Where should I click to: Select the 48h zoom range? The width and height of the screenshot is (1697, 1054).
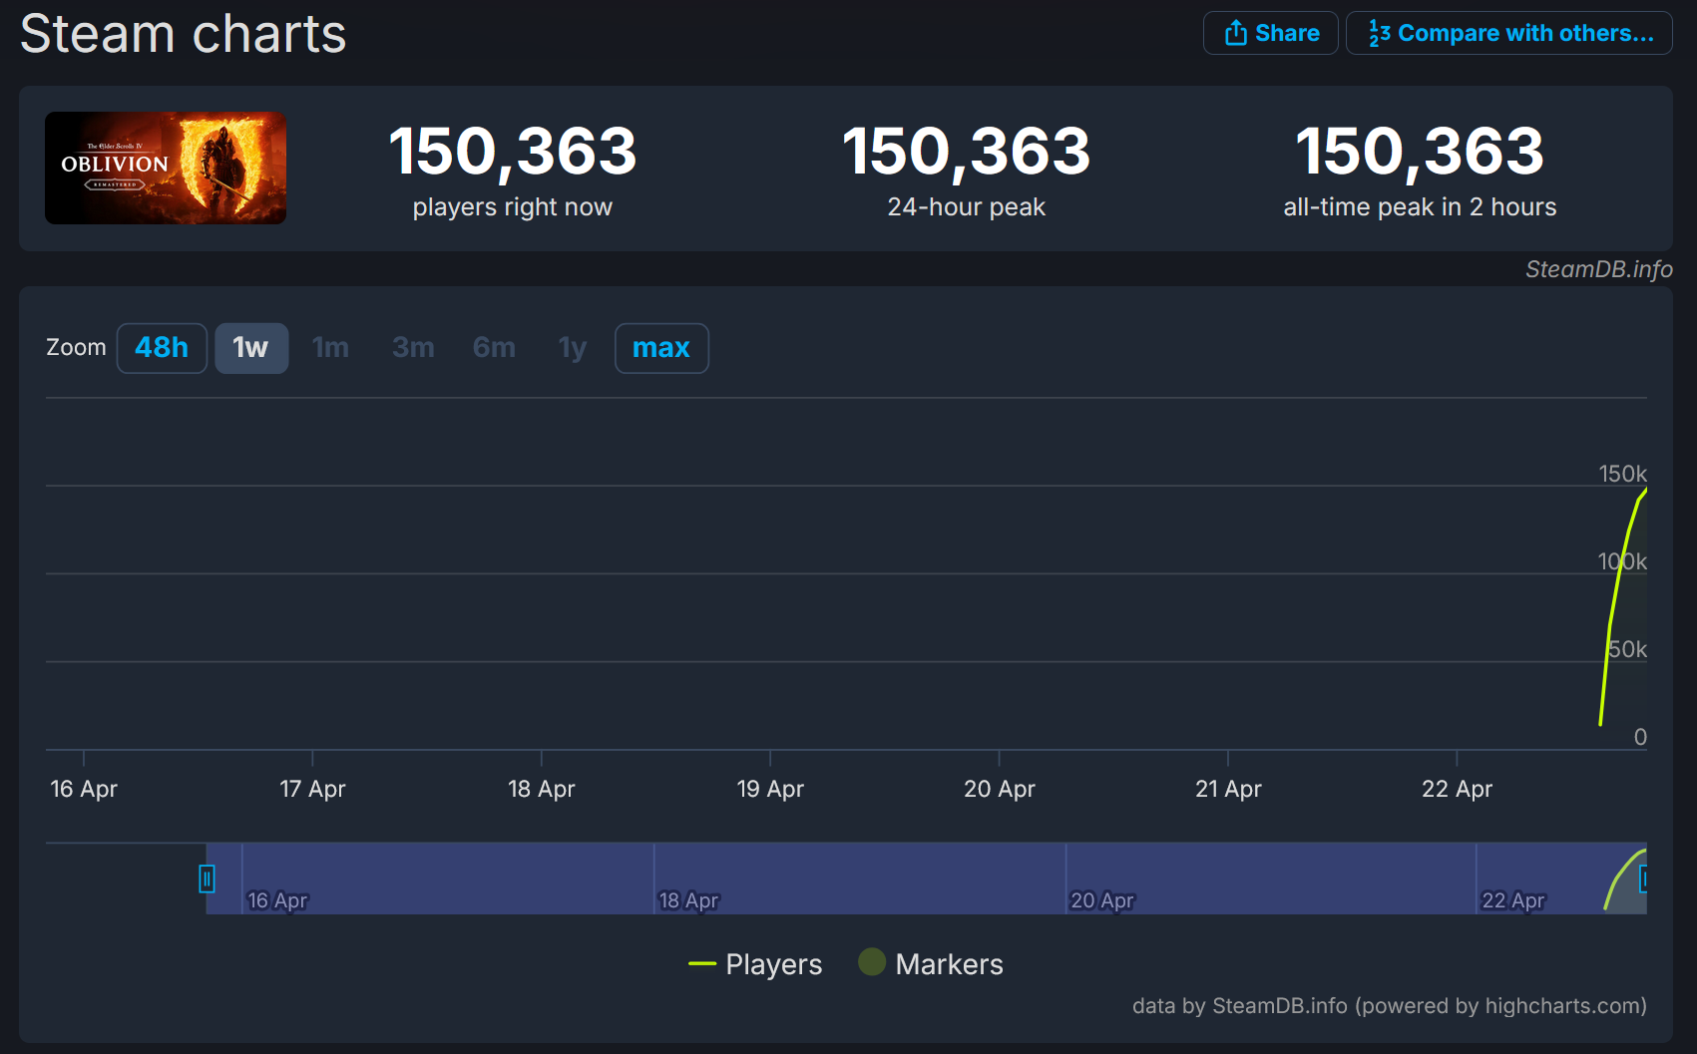[x=162, y=348]
